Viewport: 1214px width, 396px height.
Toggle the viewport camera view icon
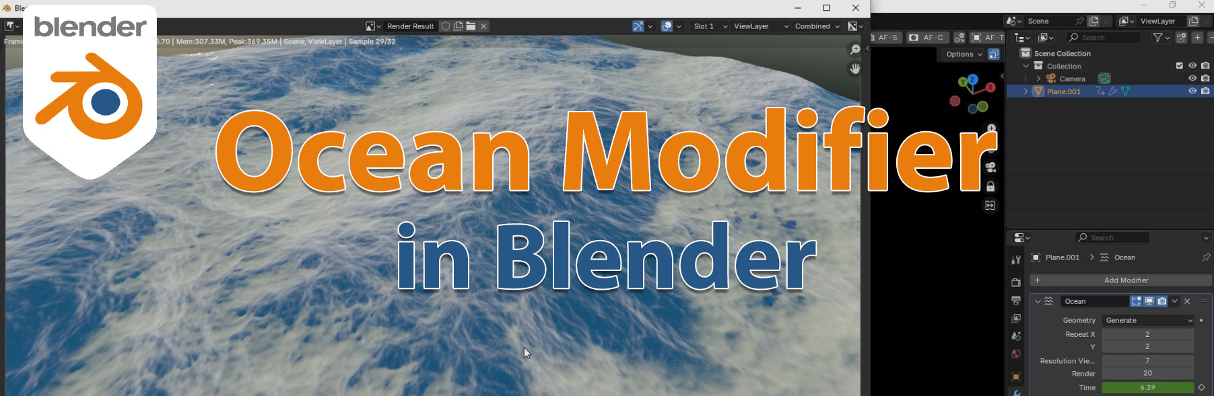click(x=990, y=167)
